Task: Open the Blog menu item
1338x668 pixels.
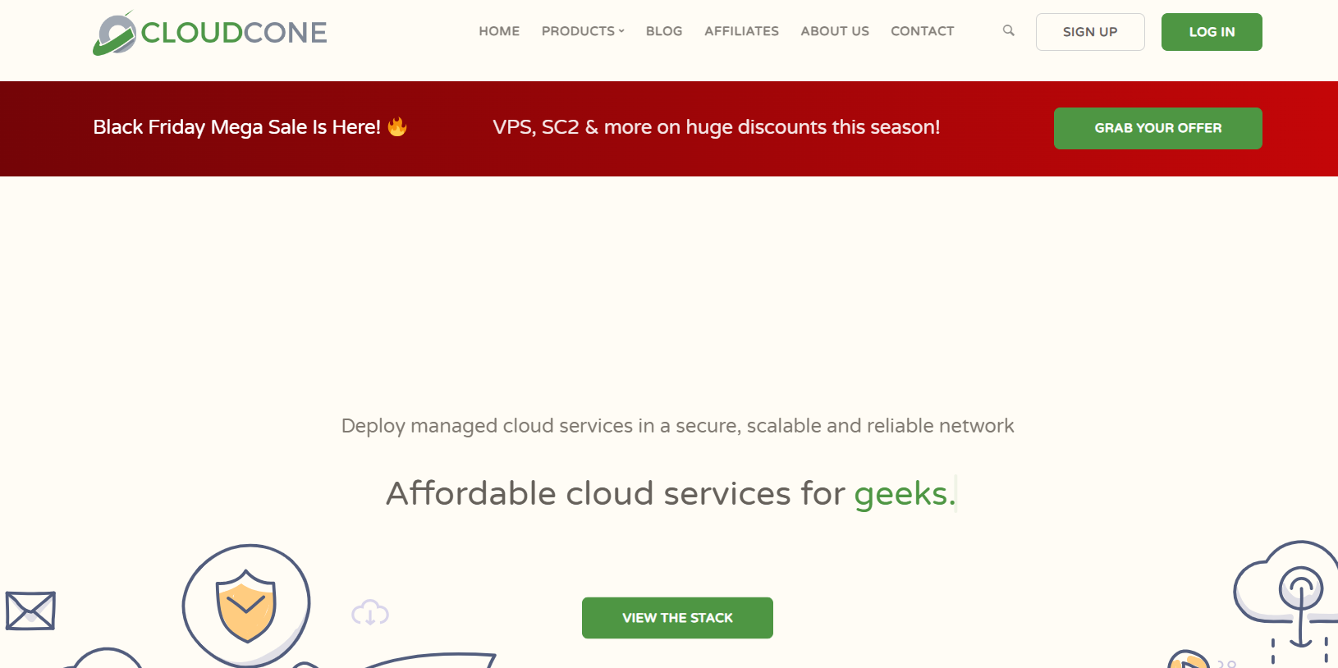Action: (x=664, y=31)
